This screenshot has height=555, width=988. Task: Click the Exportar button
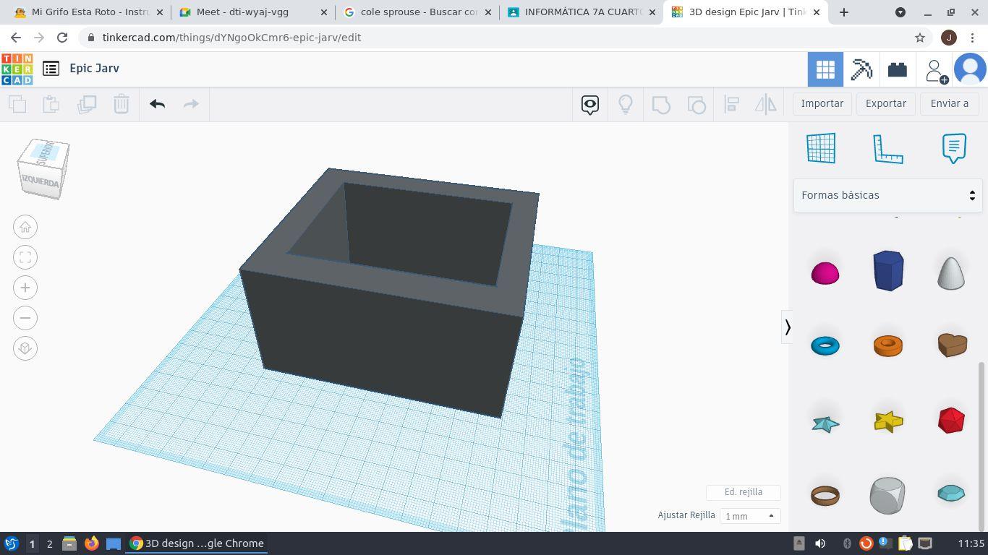pos(886,103)
